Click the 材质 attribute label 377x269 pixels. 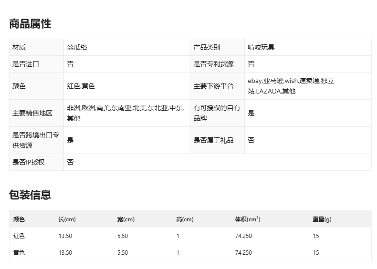(x=19, y=47)
